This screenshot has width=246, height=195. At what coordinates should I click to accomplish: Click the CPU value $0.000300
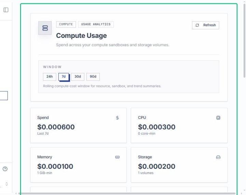point(157,127)
